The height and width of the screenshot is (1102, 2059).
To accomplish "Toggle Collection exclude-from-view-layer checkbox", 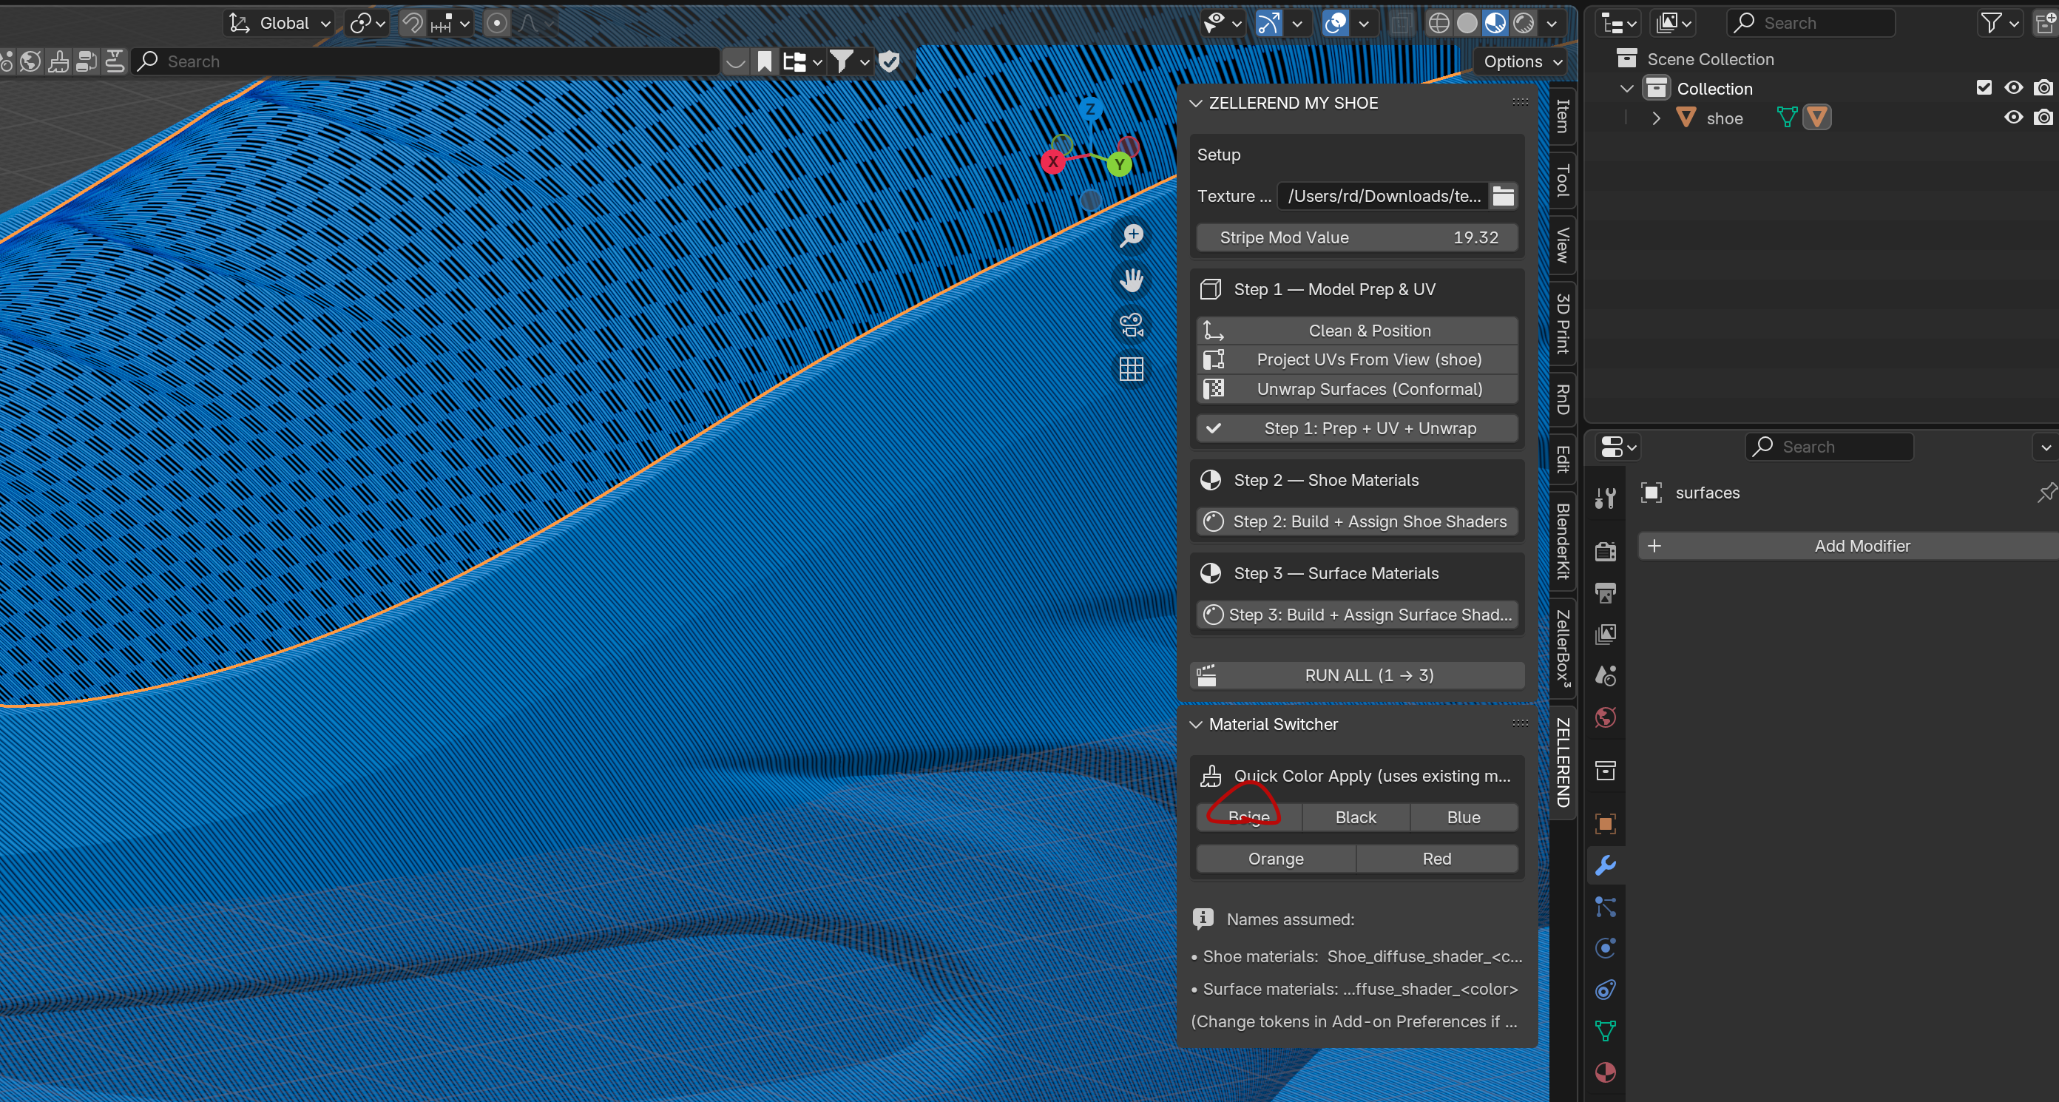I will click(x=1983, y=88).
